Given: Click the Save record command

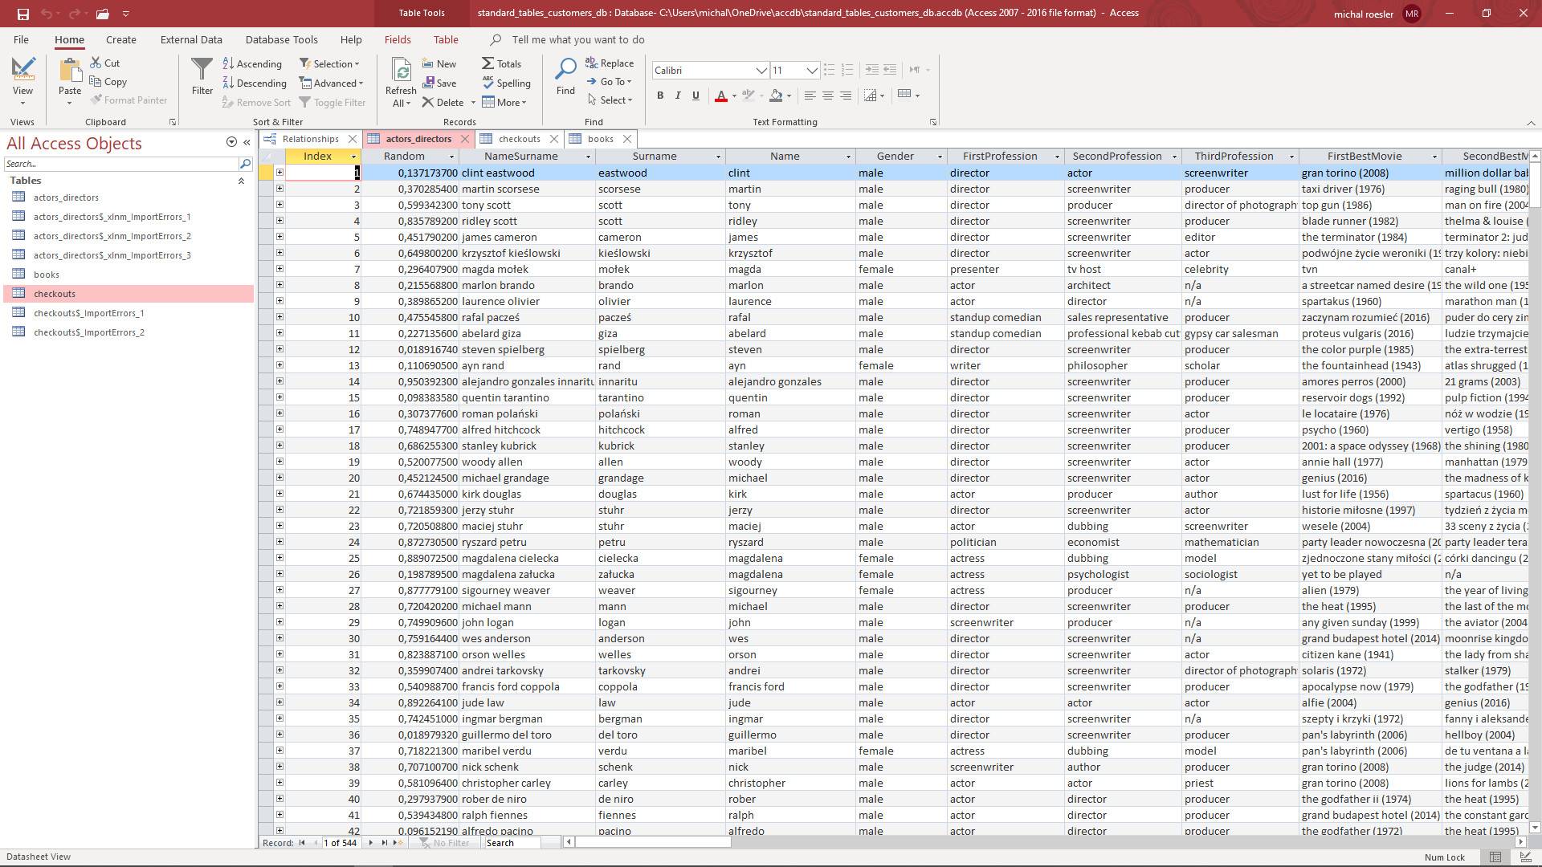Looking at the screenshot, I should [439, 83].
